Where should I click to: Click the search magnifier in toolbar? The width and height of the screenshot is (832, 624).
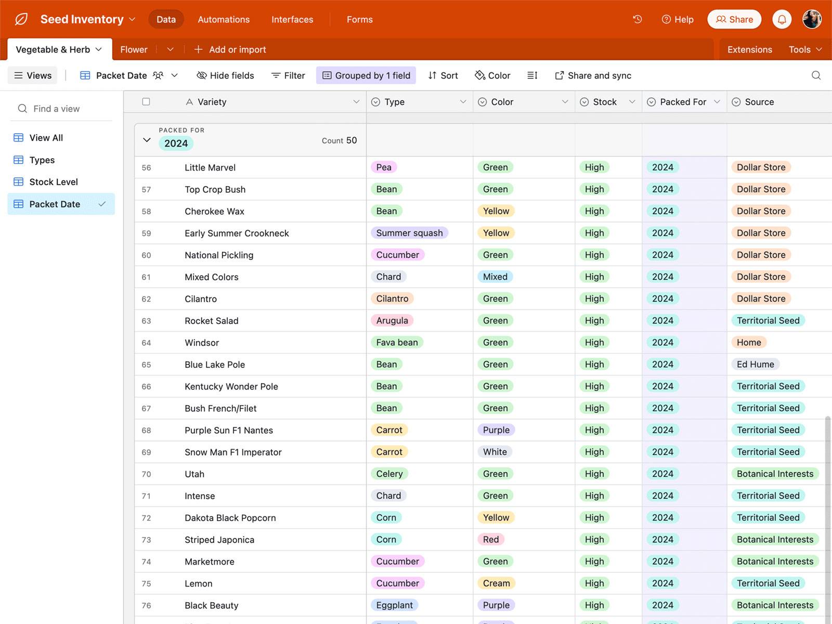point(816,75)
